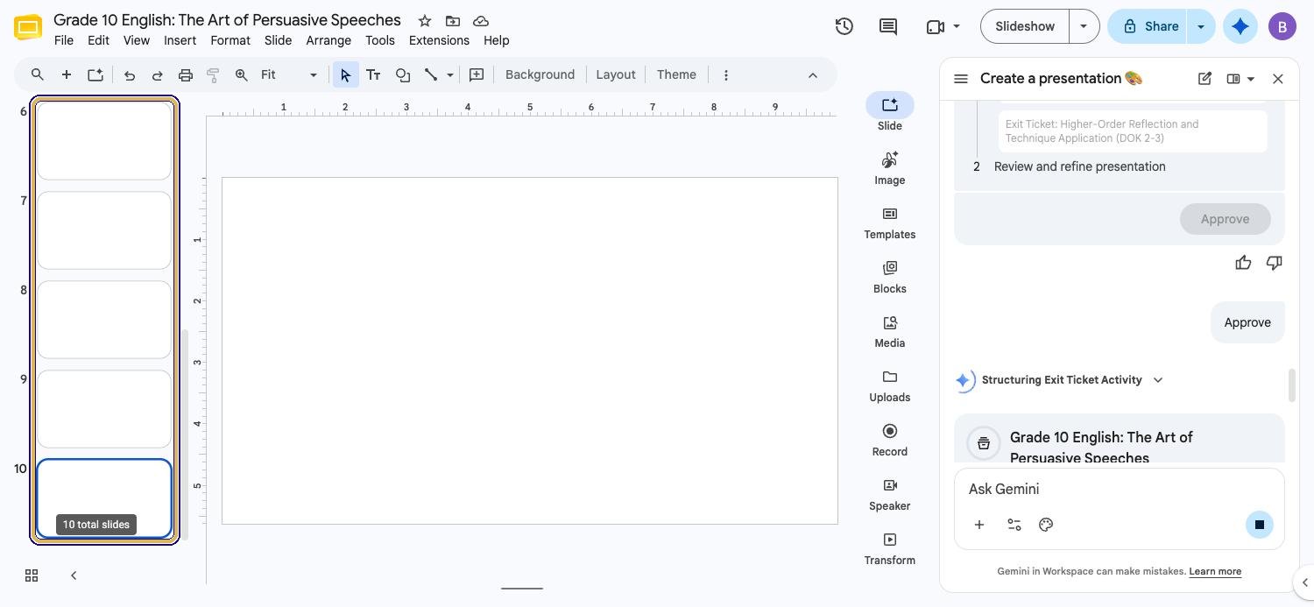Insert comment toolbar icon
Image resolution: width=1314 pixels, height=607 pixels.
(x=477, y=74)
